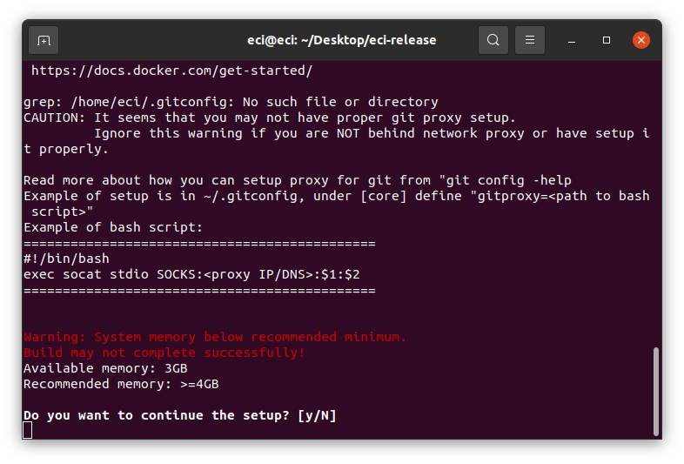Maximize the terminal window

point(607,40)
